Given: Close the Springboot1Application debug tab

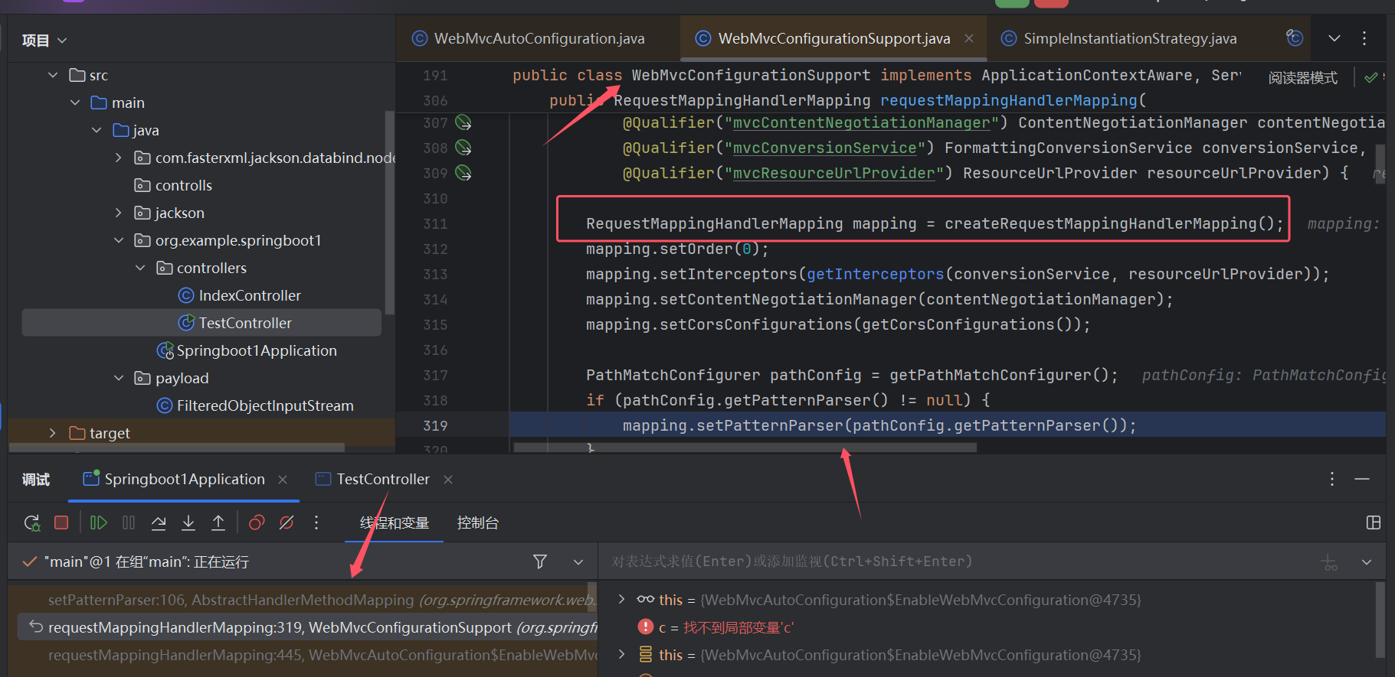Looking at the screenshot, I should point(283,480).
